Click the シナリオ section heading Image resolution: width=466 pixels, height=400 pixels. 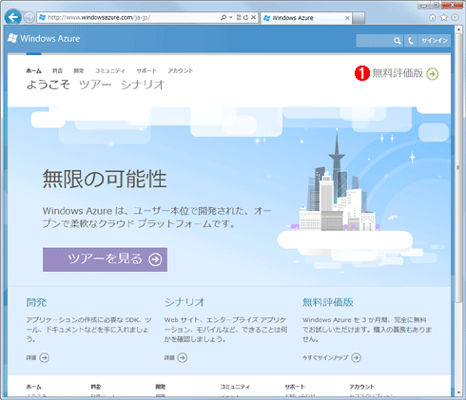coord(184,302)
